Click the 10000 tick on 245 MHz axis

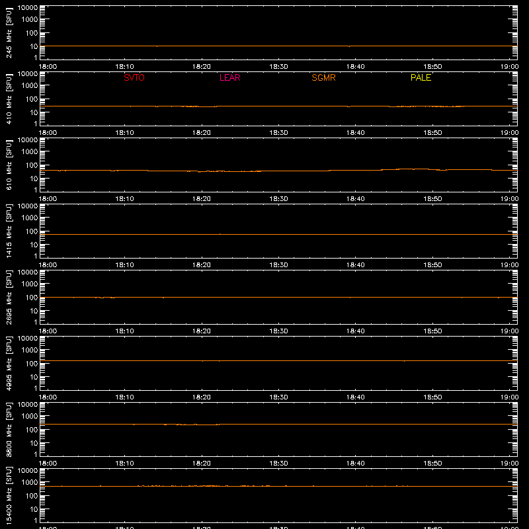28,8
